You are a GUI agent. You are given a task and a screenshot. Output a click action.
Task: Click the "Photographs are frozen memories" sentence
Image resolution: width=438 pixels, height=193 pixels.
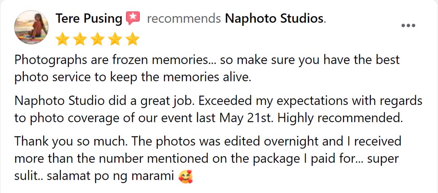(x=113, y=60)
